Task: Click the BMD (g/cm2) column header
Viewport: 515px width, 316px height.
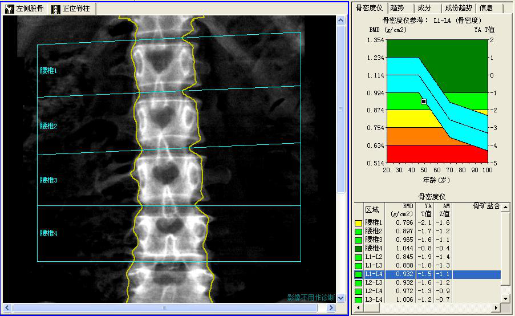Action: point(400,210)
